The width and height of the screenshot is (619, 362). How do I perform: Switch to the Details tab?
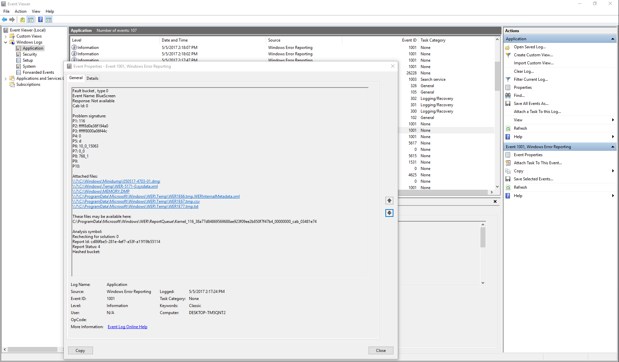tap(92, 78)
